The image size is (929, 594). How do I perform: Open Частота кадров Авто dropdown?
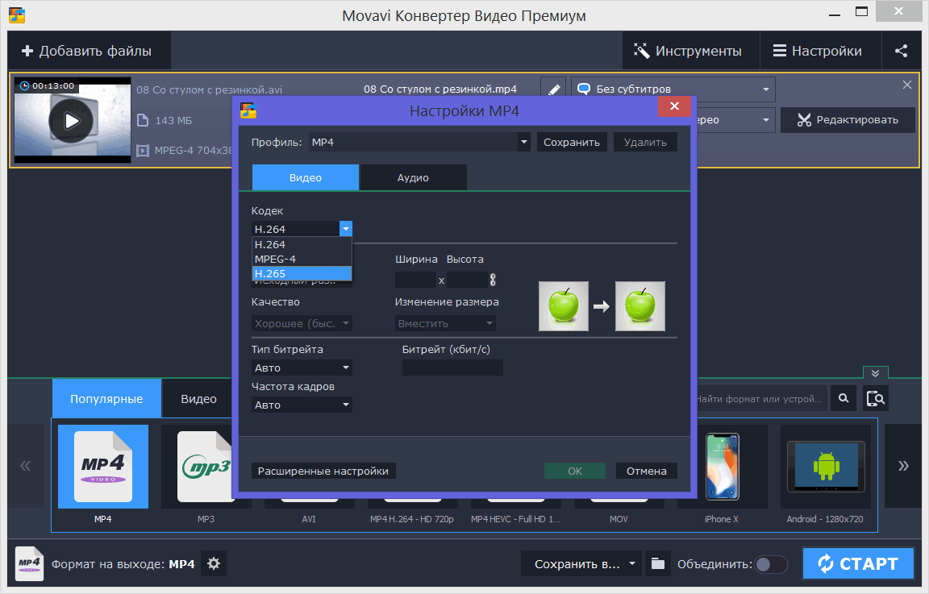tap(302, 405)
